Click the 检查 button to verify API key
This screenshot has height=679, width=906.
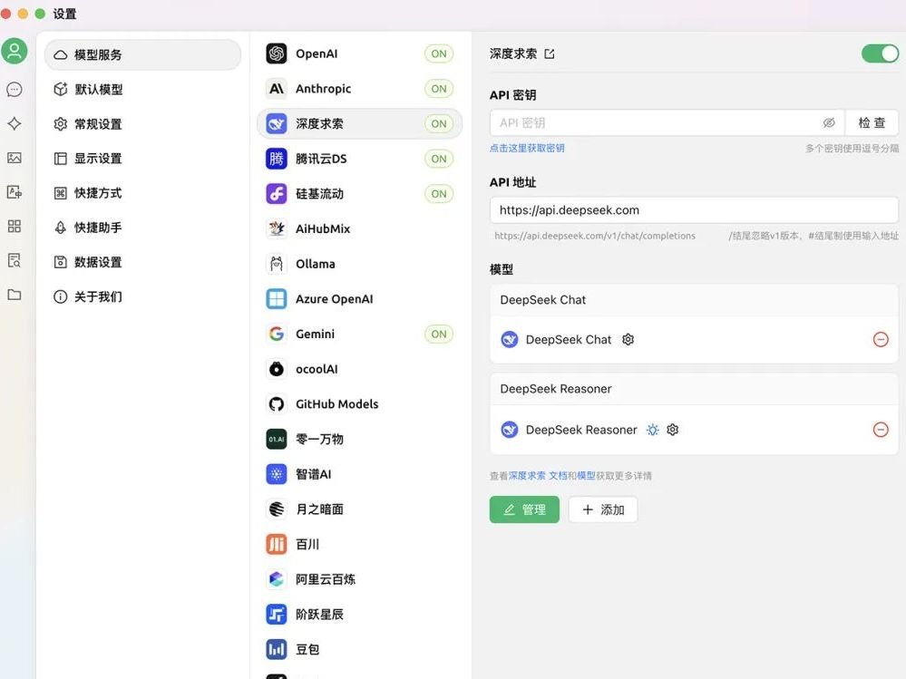click(872, 121)
